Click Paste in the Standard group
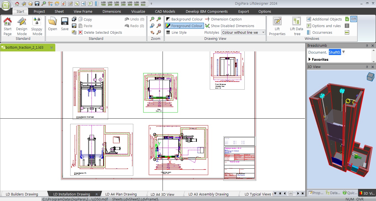The height and width of the screenshot is (201, 376). click(85, 26)
